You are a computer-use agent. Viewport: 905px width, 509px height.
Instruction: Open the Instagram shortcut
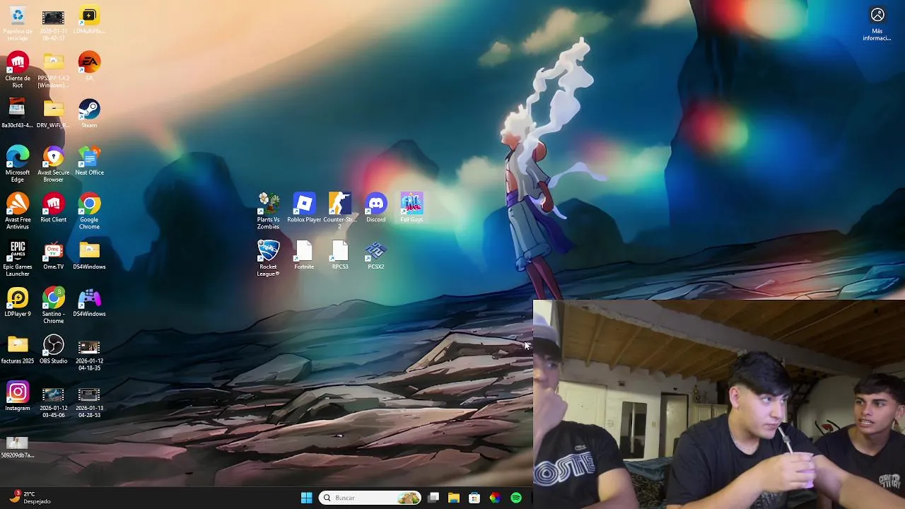point(18,397)
